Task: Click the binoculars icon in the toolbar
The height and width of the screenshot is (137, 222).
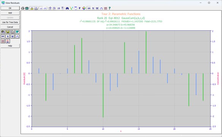Action: click(67, 8)
